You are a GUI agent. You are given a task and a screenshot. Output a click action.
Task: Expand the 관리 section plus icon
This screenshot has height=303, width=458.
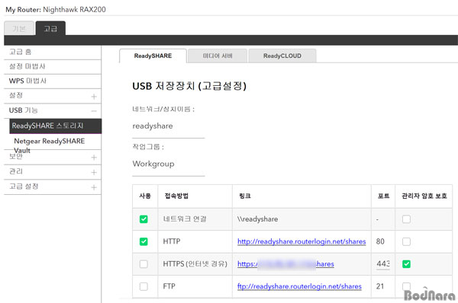tap(94, 173)
